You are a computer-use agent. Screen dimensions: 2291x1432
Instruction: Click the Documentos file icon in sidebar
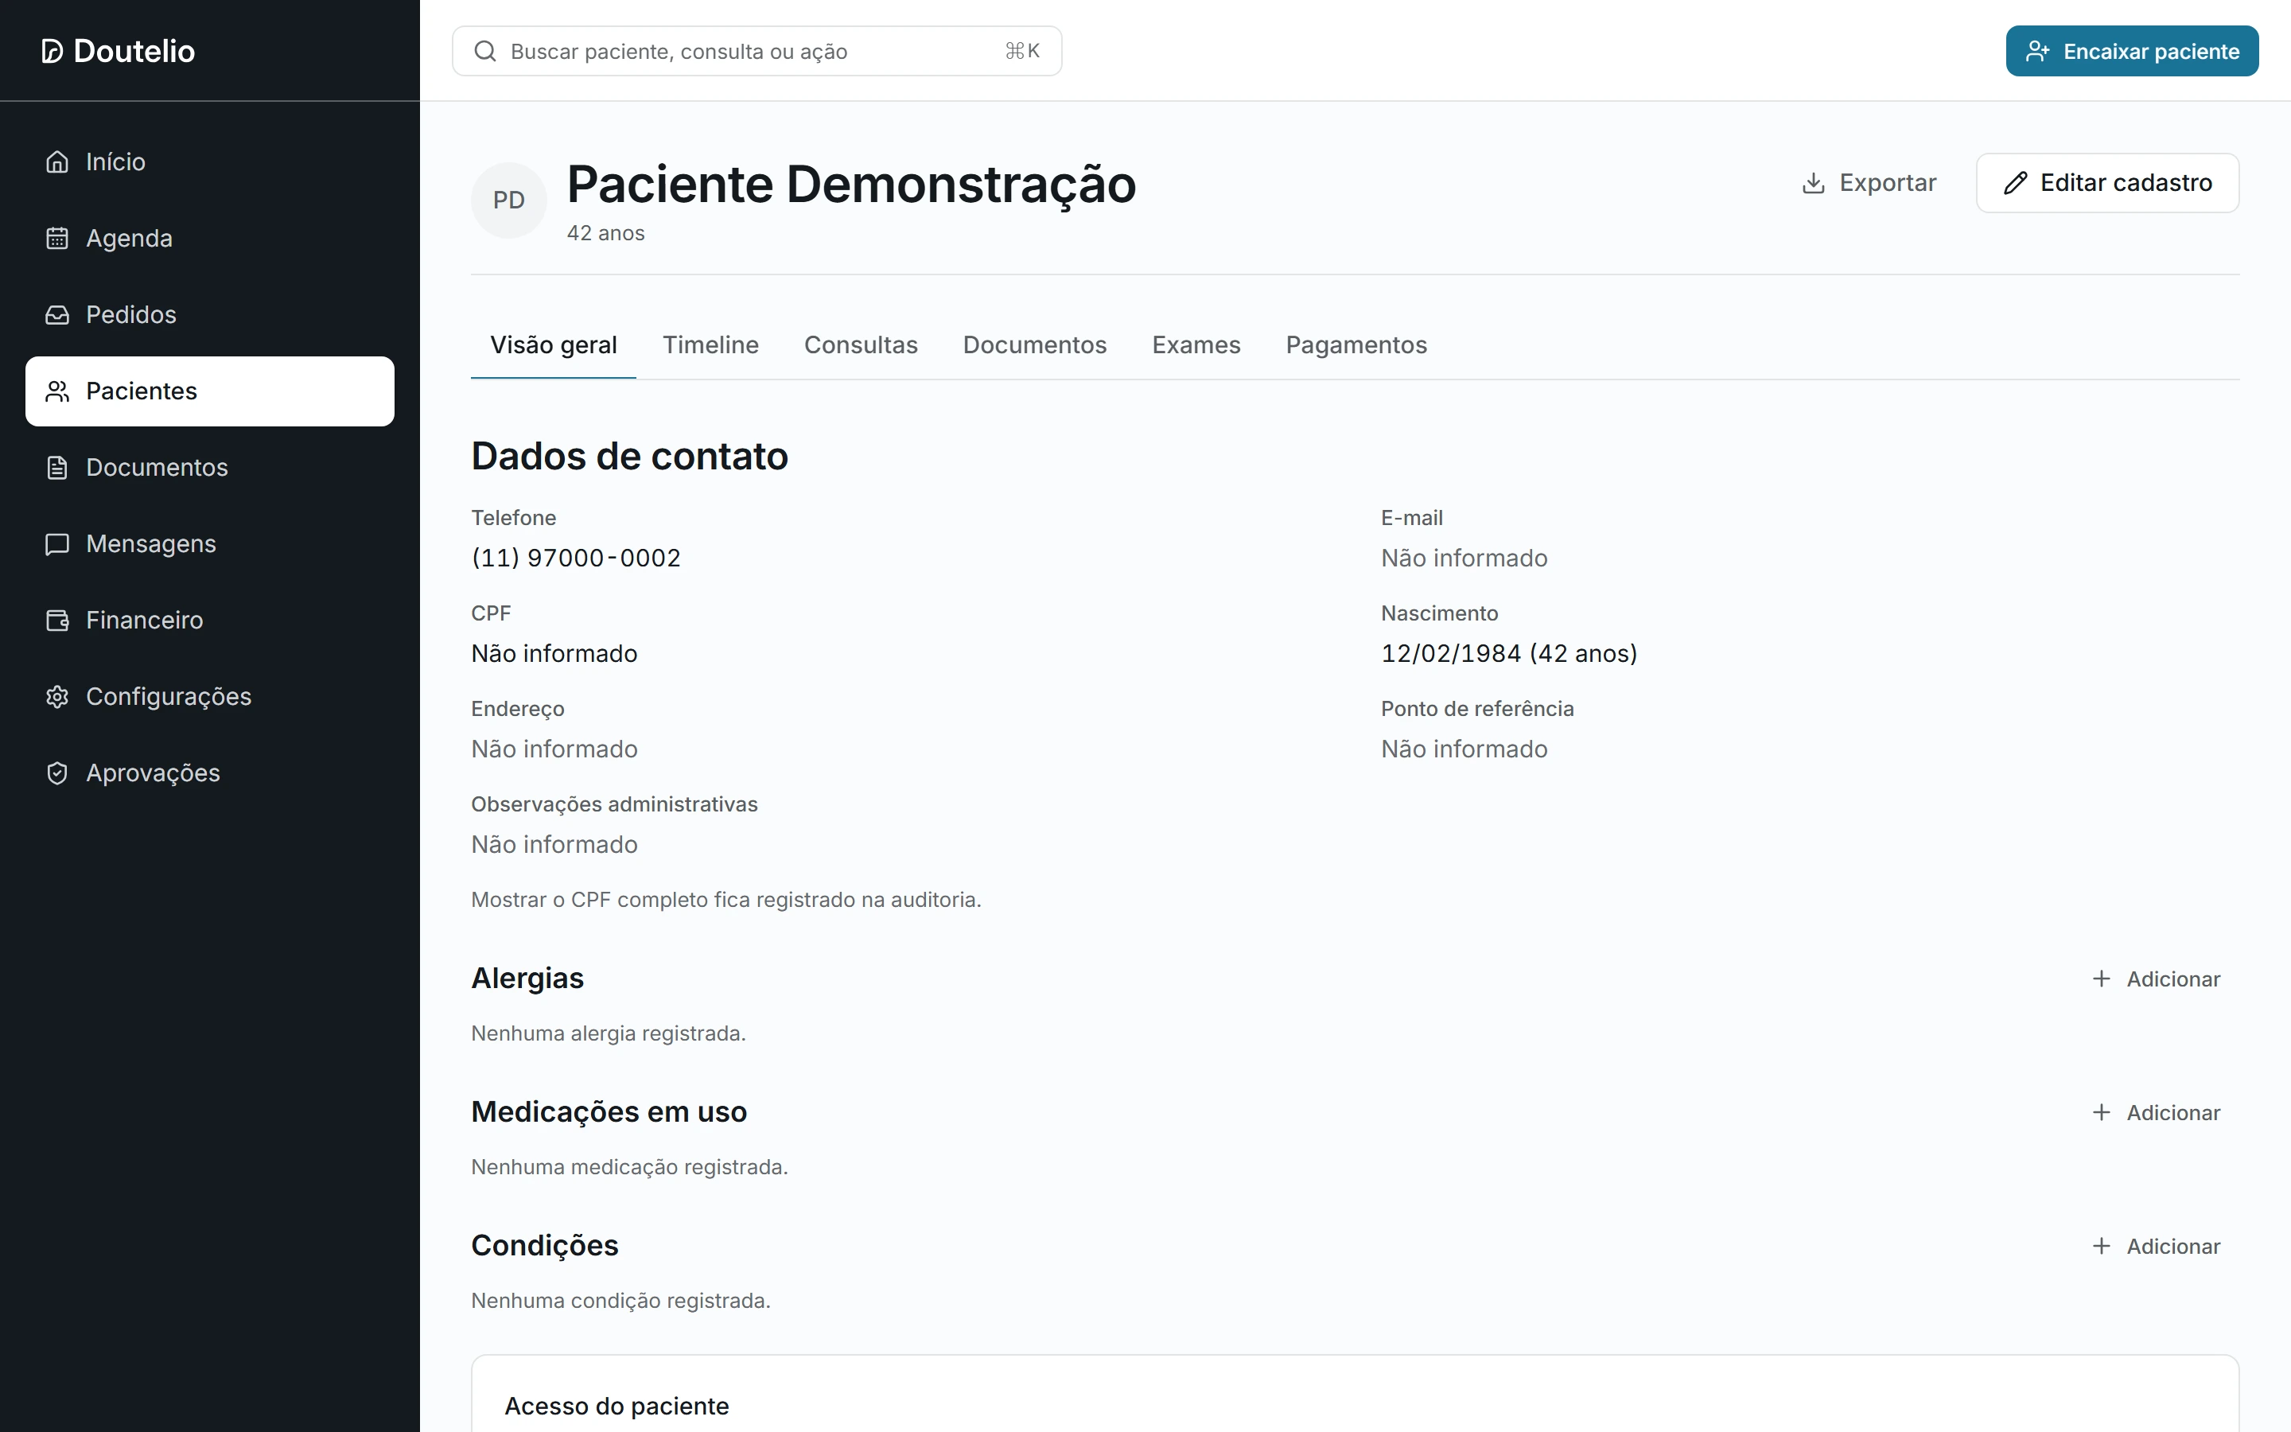pos(58,468)
